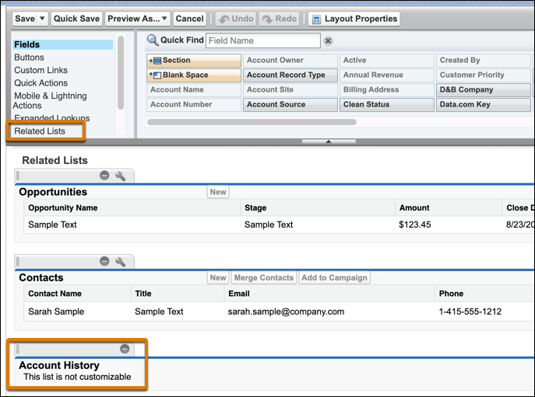Select the Account Number palette field
535x397 pixels.
pos(194,105)
